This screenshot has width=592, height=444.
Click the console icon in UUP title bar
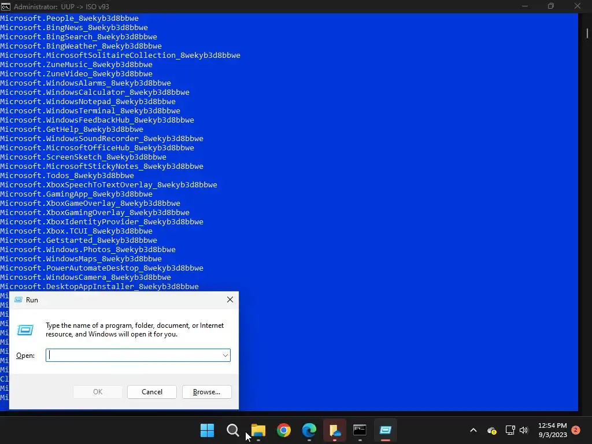click(x=6, y=6)
